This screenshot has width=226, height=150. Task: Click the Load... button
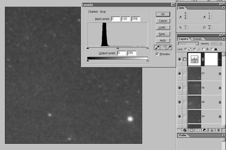click(163, 27)
